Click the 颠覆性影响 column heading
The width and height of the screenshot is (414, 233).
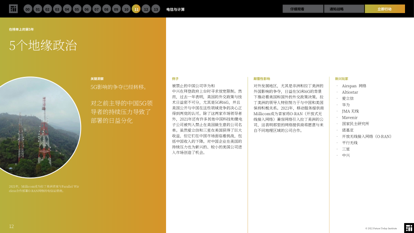click(x=261, y=79)
